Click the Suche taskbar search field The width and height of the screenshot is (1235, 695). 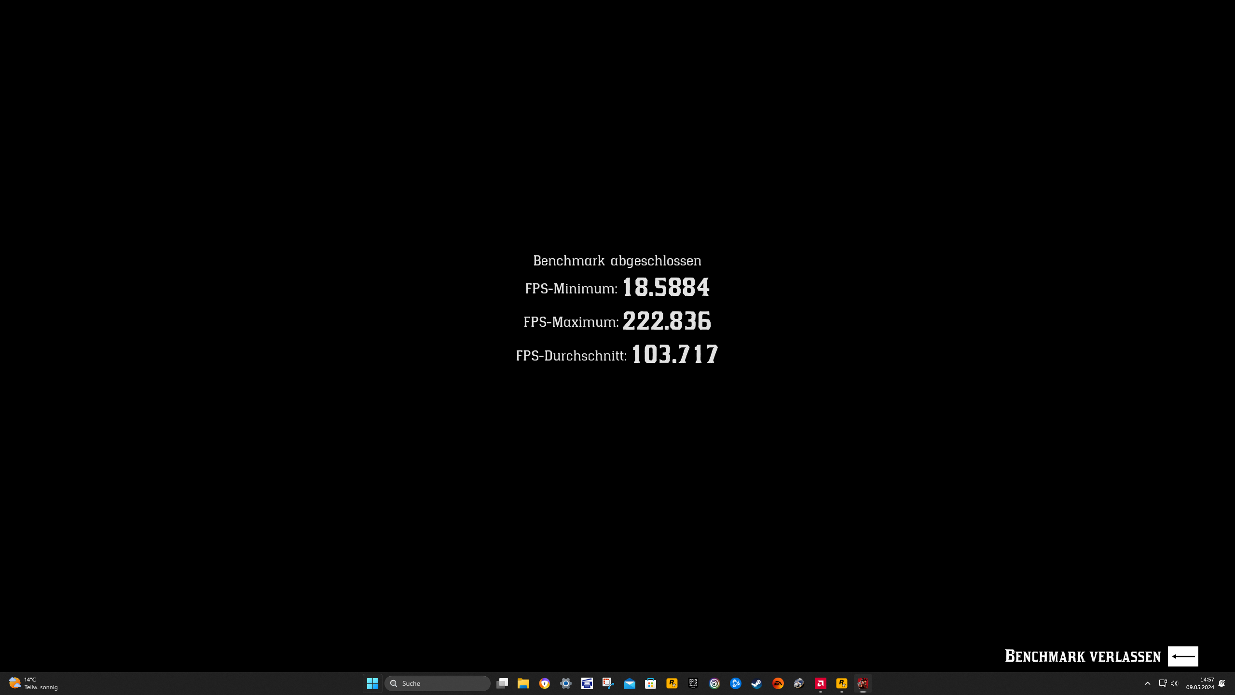tap(438, 683)
